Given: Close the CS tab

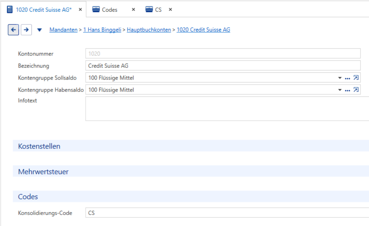Looking at the screenshot, I should [x=170, y=9].
